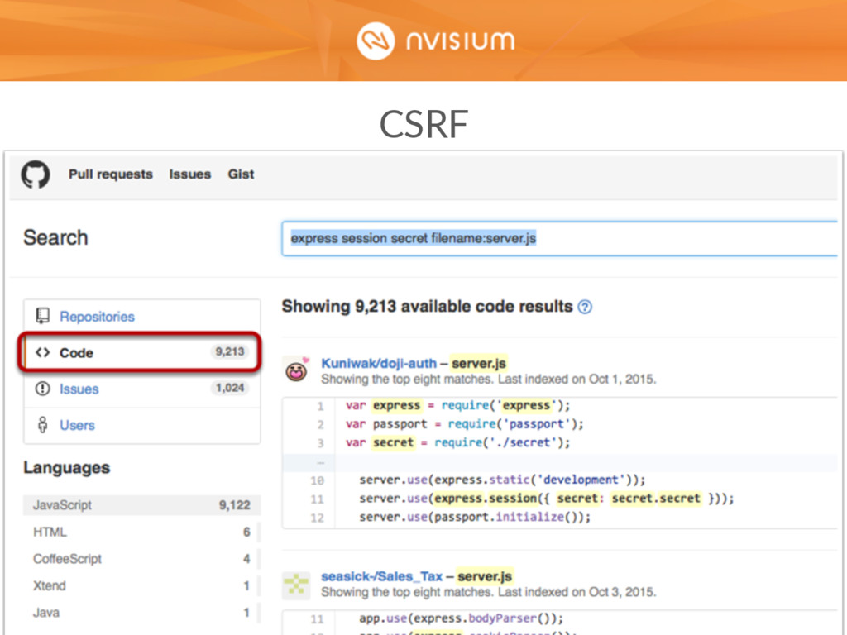Click 'Last indexed on Oct 1, 2015' text
The image size is (847, 635).
577,380
